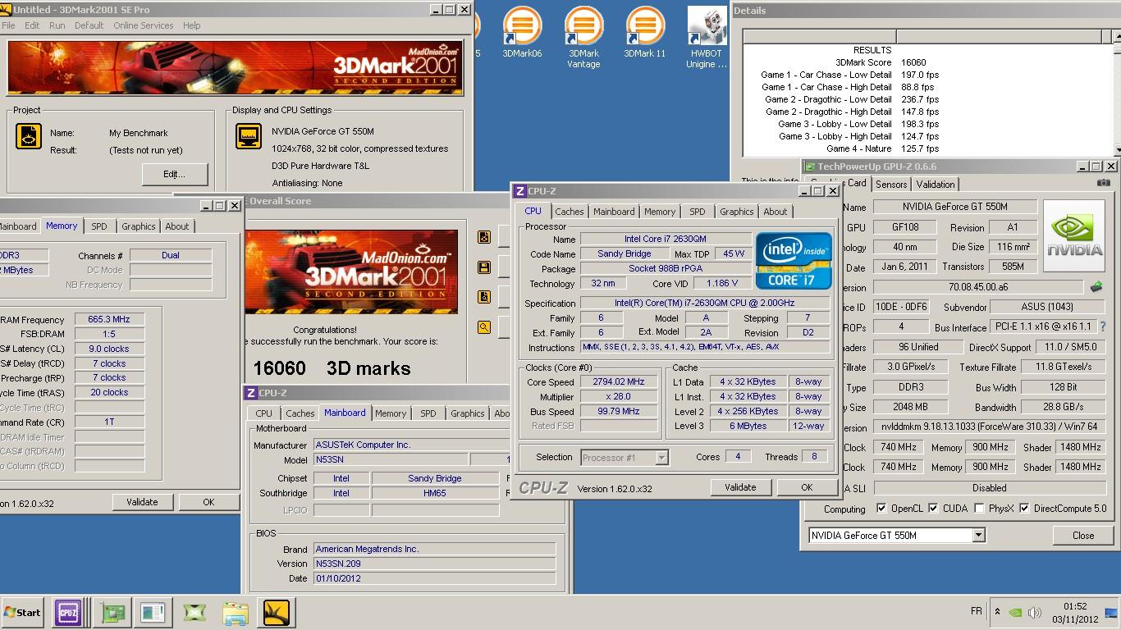Open the About tab in front CPU-Z window
The height and width of the screenshot is (630, 1121).
776,212
